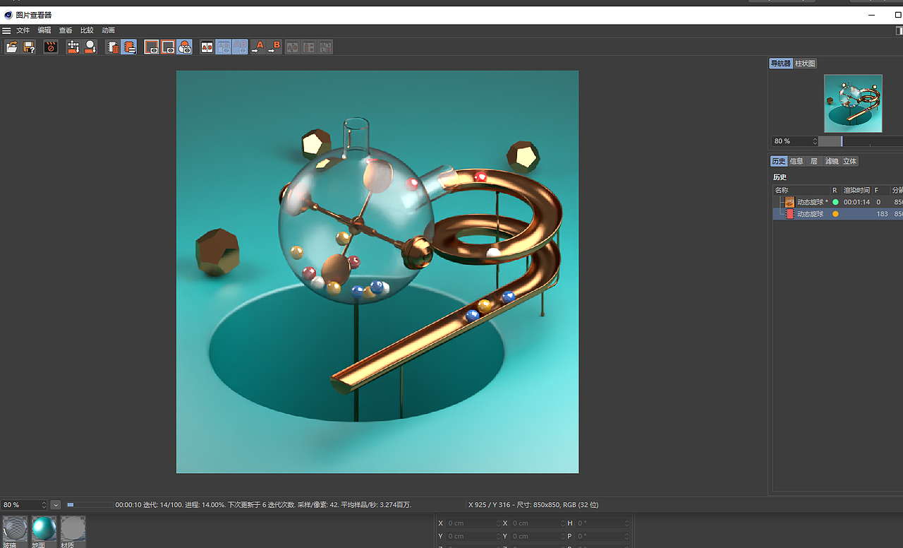Open the 动画 menu

107,30
